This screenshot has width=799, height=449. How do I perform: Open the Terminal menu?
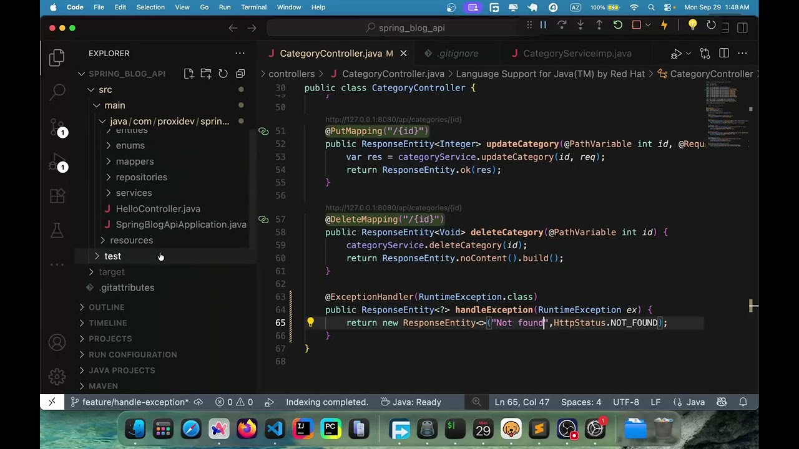pyautogui.click(x=253, y=7)
